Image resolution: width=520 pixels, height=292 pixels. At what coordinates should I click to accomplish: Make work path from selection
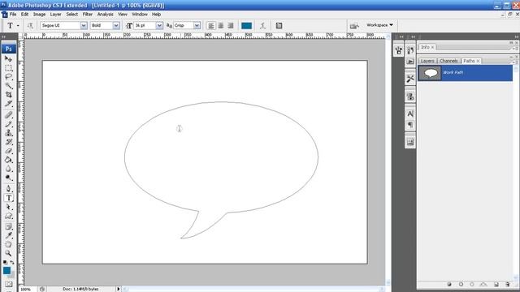point(483,285)
